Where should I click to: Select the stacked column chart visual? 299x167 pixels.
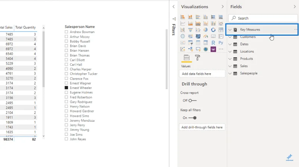coord(190,17)
